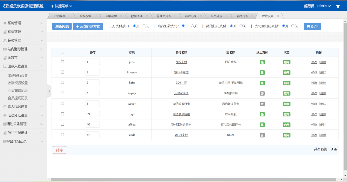Close the 消息列表 tab
347x182 pixels.
pos(252,16)
